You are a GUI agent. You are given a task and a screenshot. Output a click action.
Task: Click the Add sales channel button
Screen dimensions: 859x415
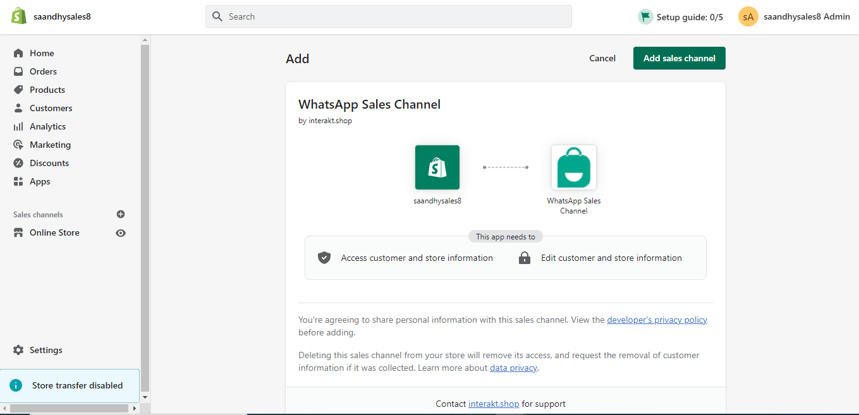tap(679, 58)
